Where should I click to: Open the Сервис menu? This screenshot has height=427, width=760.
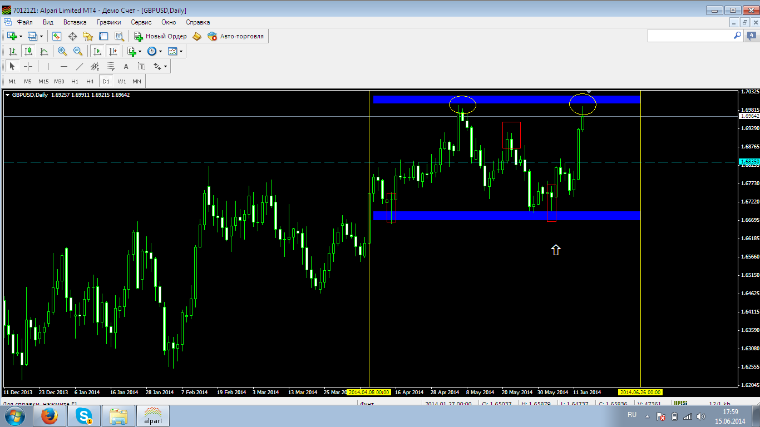[141, 22]
